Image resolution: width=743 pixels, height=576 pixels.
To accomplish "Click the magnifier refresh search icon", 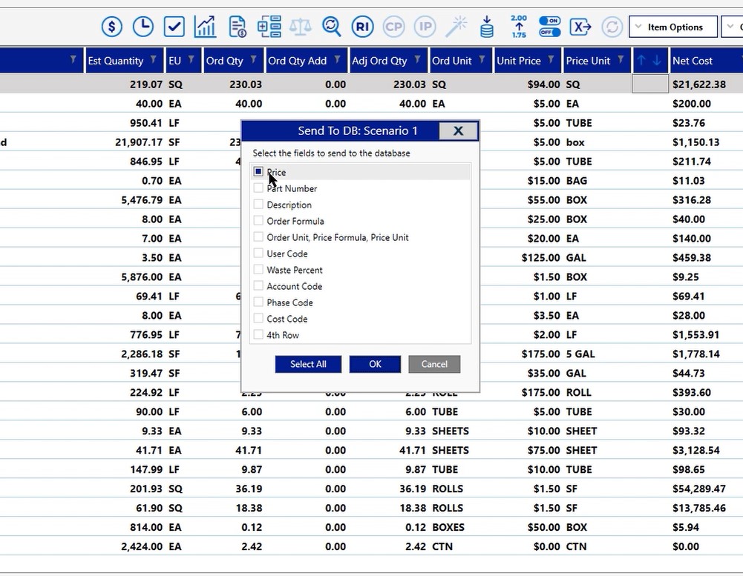I will [x=331, y=27].
